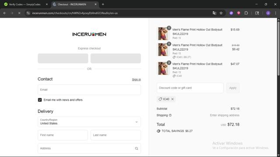The image size is (280, 157).
Task: Uncheck Email me with news and offers
Action: (x=40, y=100)
